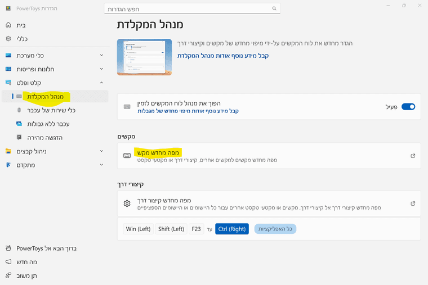Click the advanced icon beside מתקדם

[x=8, y=165]
